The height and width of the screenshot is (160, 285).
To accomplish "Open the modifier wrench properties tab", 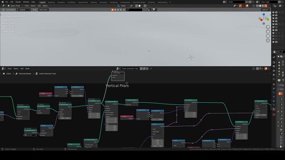I will (274, 88).
